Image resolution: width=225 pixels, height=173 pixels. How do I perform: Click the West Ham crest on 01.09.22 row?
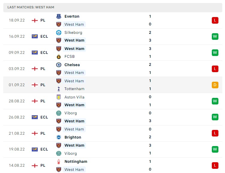(59, 81)
